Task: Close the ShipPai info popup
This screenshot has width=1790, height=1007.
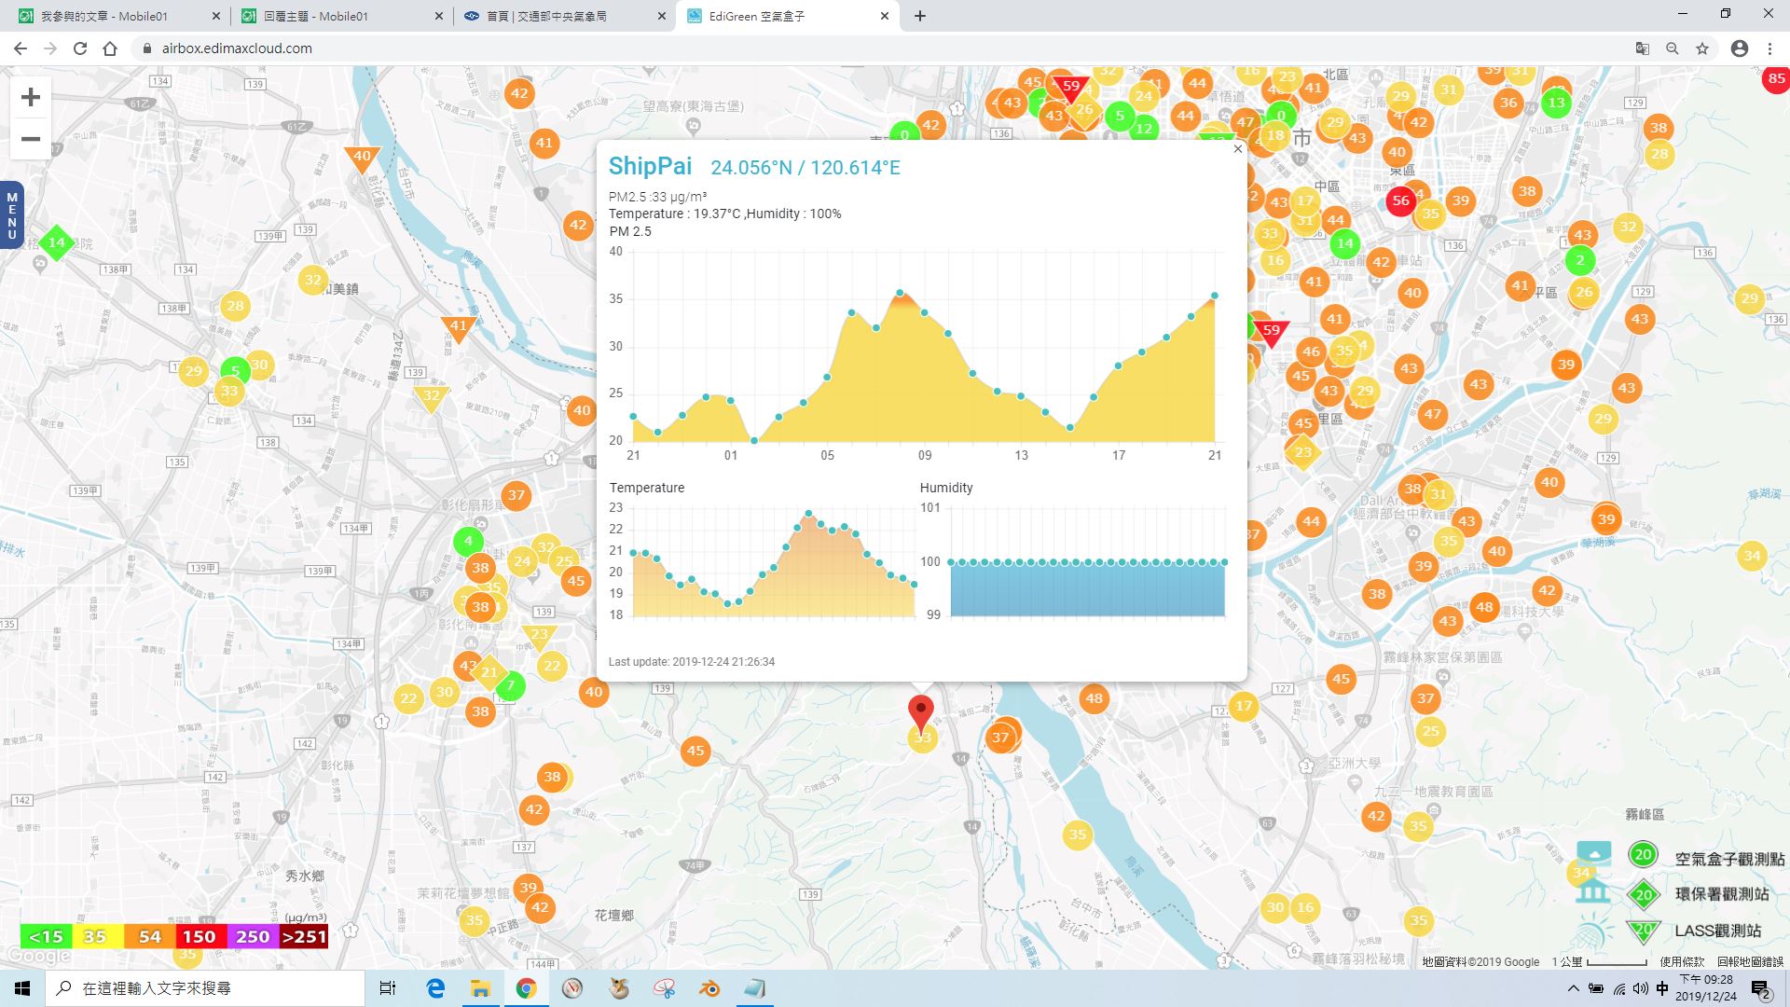Action: (1237, 149)
